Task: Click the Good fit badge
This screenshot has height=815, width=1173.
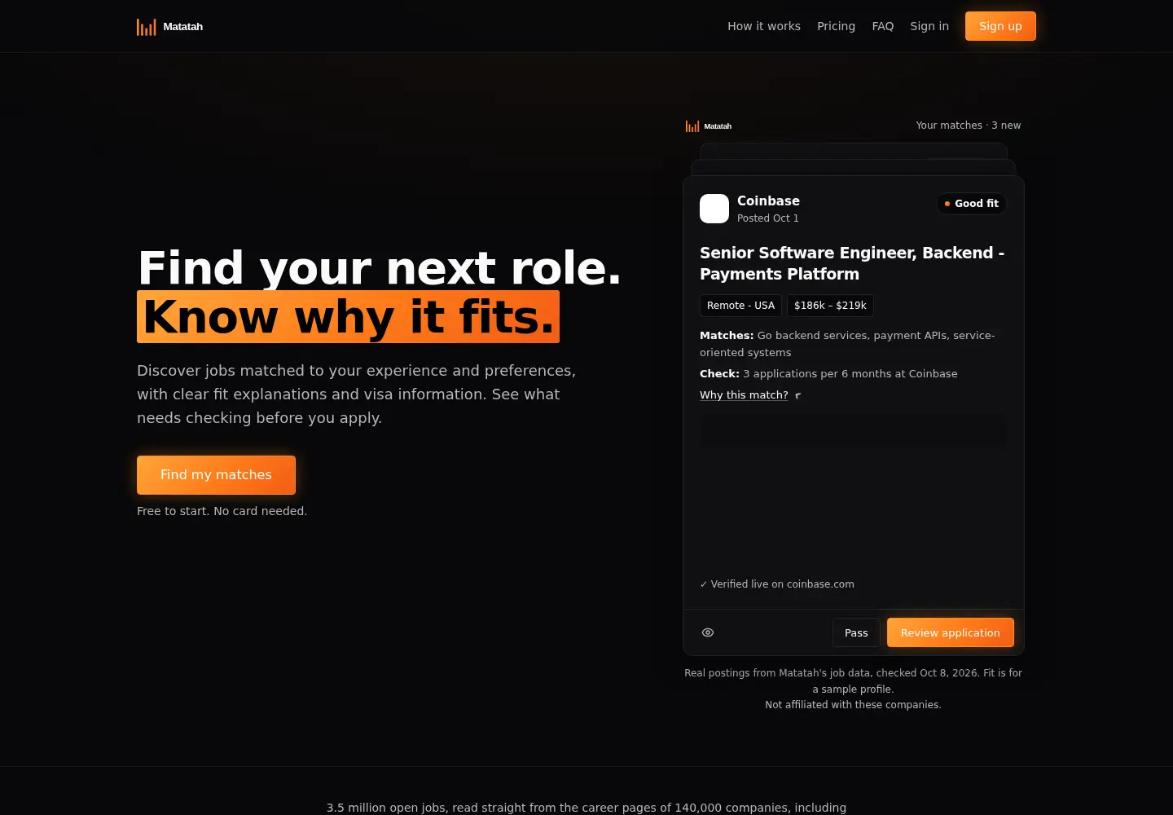Action: coord(972,204)
